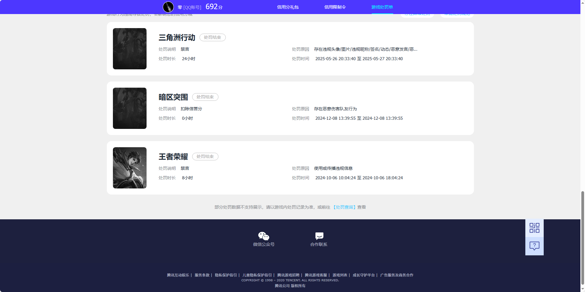Click the 王者荣耀 title text
The height and width of the screenshot is (292, 585).
tap(173, 157)
